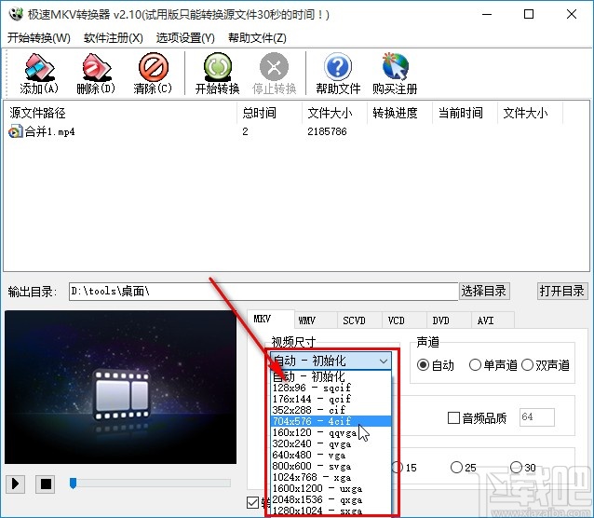594x518 pixels.
Task: Click the preview seek slider handle
Action: point(74,484)
